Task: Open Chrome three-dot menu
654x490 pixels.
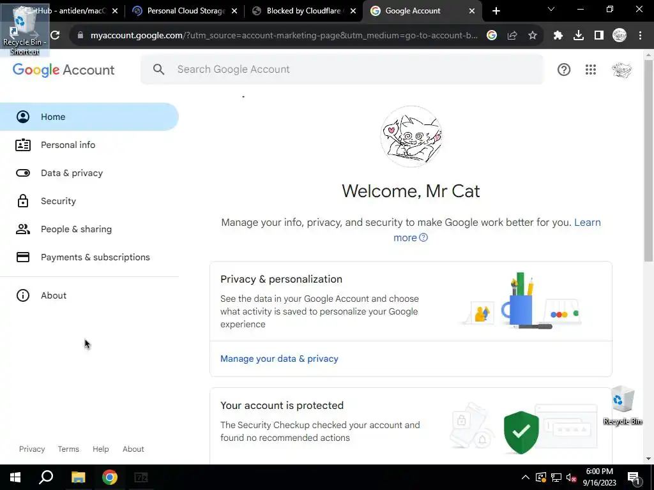Action: [640, 36]
